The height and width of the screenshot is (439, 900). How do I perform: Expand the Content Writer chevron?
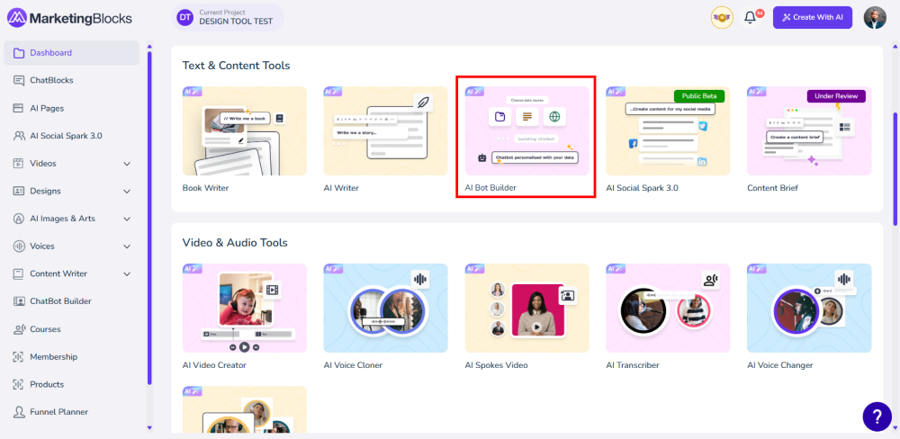pos(128,273)
